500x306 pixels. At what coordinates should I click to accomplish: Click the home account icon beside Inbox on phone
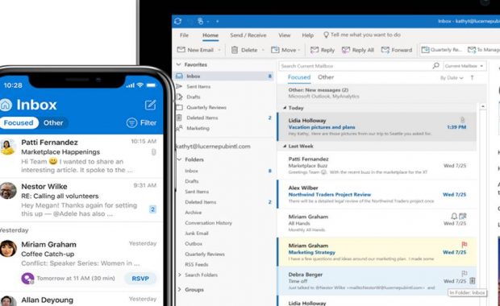6,105
